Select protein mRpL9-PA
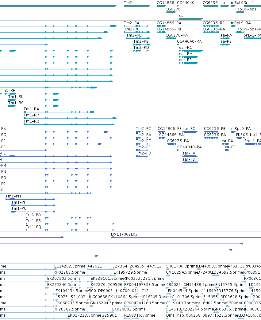The image size is (261, 320). click(x=241, y=129)
